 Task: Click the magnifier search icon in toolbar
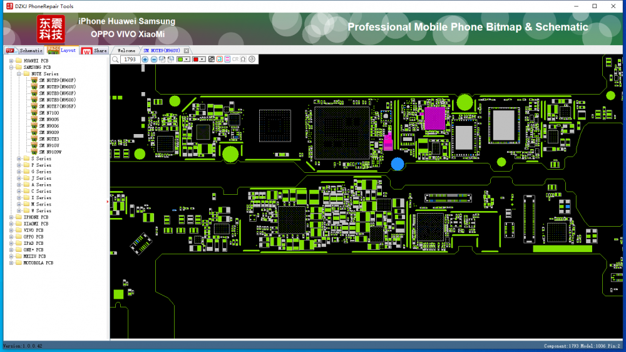coord(115,60)
